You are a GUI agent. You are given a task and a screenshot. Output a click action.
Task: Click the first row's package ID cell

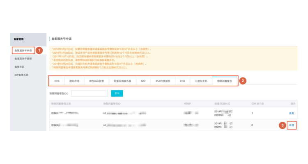tap(124, 113)
